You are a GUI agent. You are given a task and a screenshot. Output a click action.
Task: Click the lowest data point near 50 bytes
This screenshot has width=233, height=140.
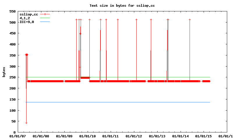pyautogui.click(x=26, y=123)
